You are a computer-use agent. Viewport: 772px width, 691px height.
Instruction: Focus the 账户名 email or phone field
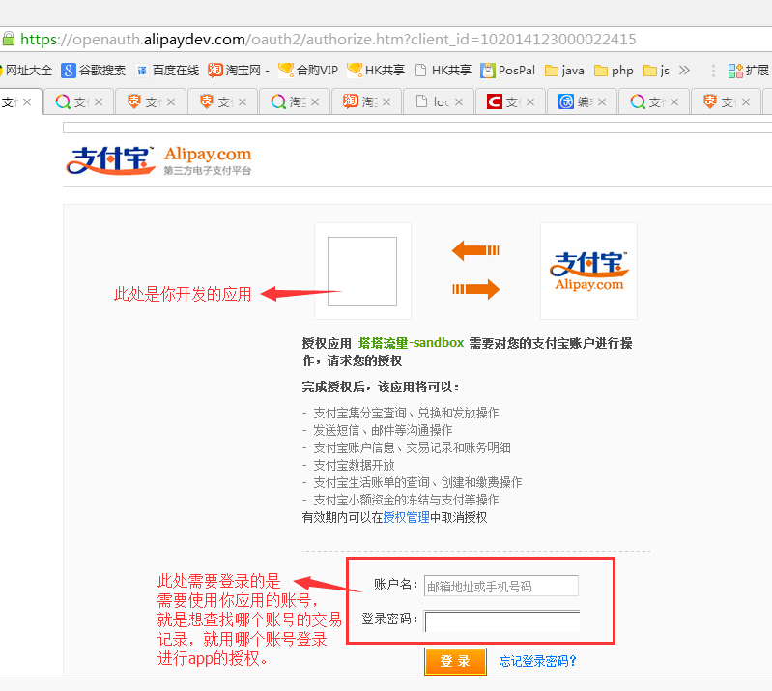point(501,586)
